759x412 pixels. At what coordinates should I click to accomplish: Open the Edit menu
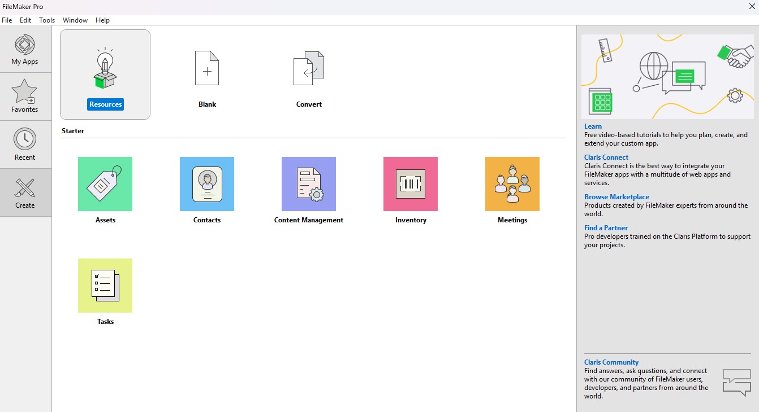click(25, 20)
